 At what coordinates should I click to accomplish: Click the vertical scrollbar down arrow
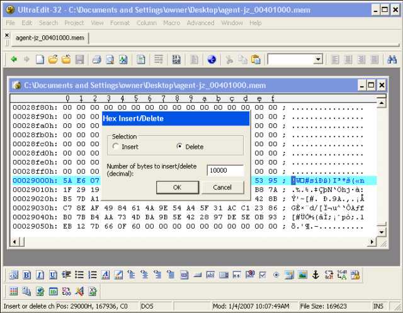[x=382, y=232]
